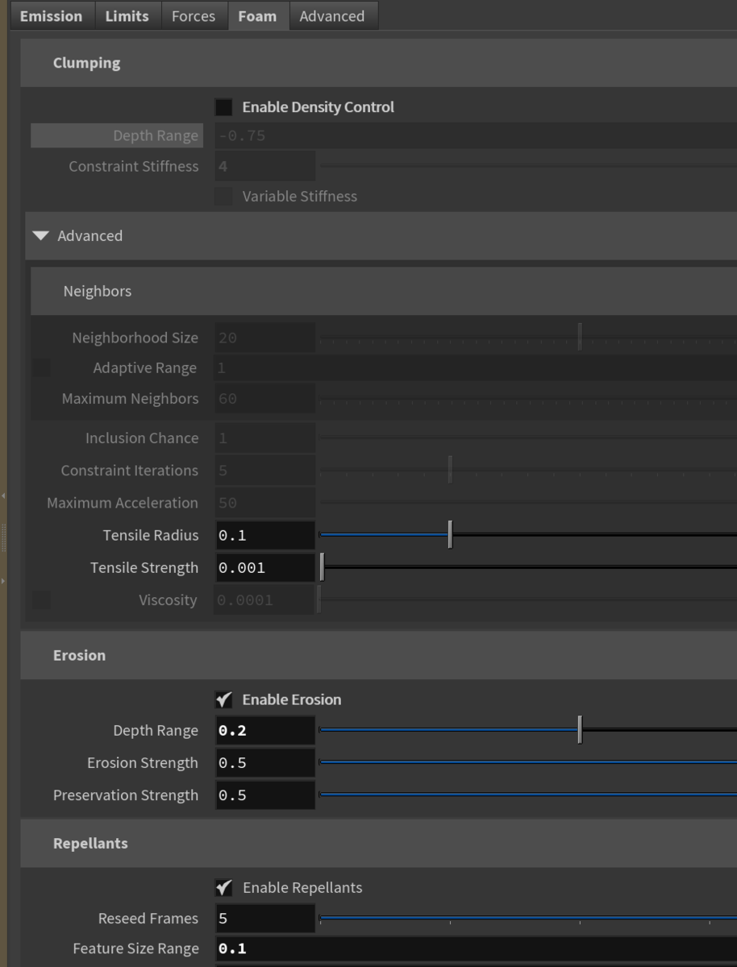Click the Erosion Depth Range slider handle
Viewport: 737px width, 967px height.
pyautogui.click(x=580, y=730)
